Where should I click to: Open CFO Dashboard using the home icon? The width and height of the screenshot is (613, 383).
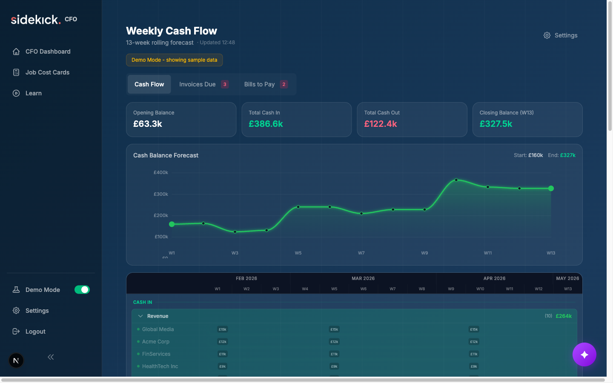click(x=16, y=51)
